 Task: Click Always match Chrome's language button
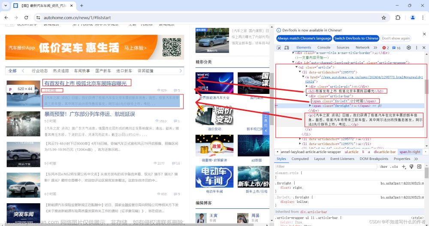[x=304, y=38]
